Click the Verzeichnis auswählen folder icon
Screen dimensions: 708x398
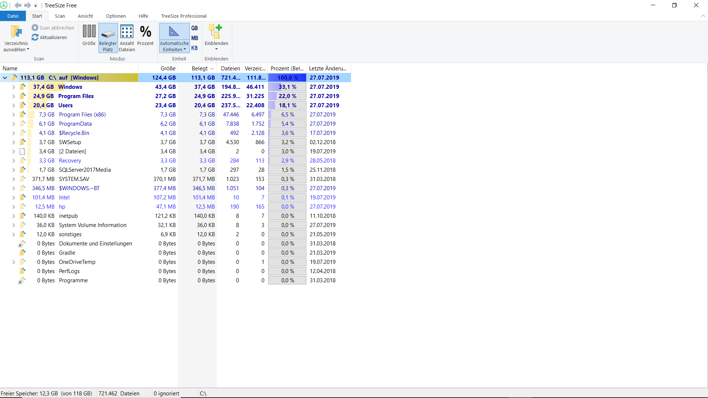[16, 32]
